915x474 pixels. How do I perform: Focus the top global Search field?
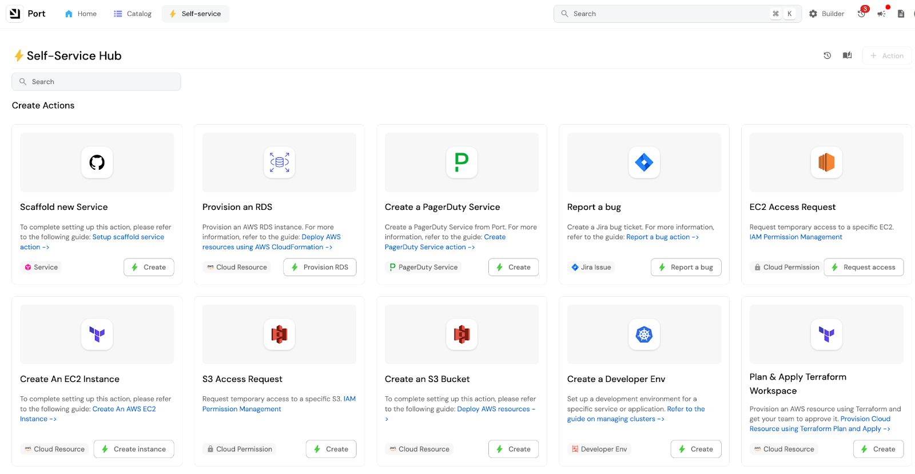coord(677,14)
